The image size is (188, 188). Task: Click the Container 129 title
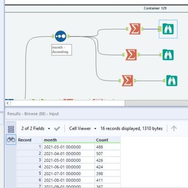tap(155, 8)
